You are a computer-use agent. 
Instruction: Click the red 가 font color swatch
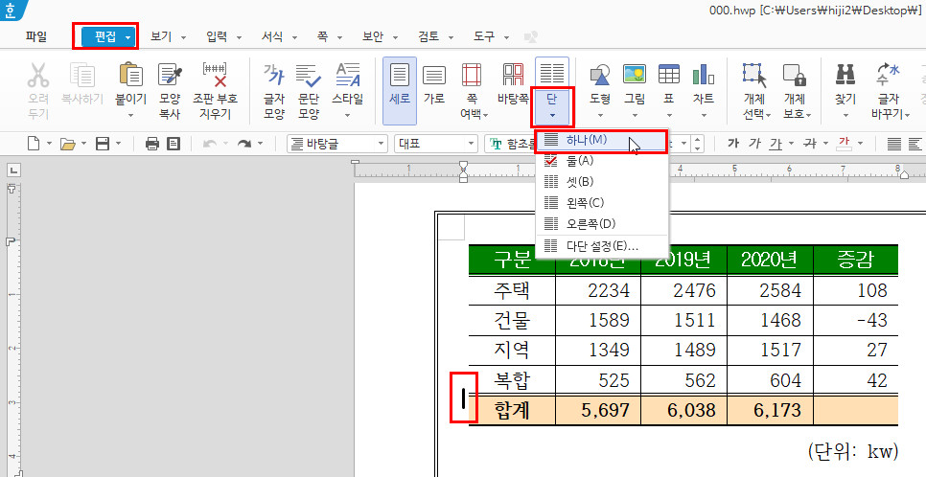(845, 143)
